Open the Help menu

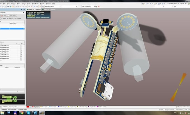click(54, 4)
